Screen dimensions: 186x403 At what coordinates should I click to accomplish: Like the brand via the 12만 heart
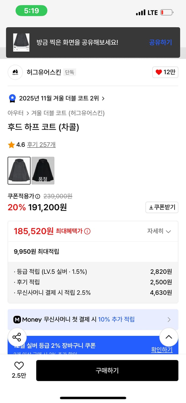pos(165,72)
